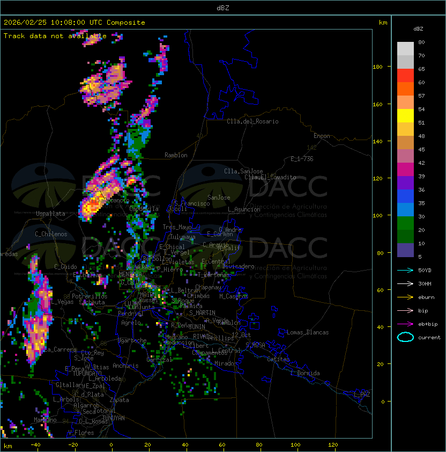Click the 'TUPUNGATO' map label
Viewport: 446px width, 452px height.
coord(87,373)
